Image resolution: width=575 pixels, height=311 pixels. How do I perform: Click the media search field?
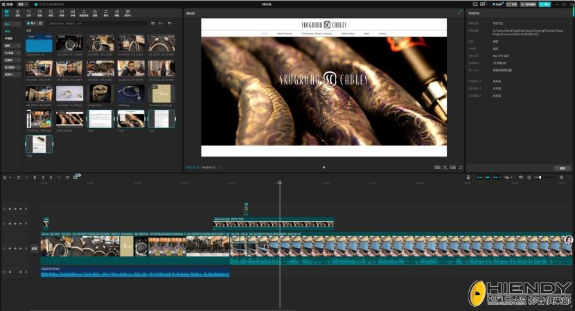coord(97,23)
